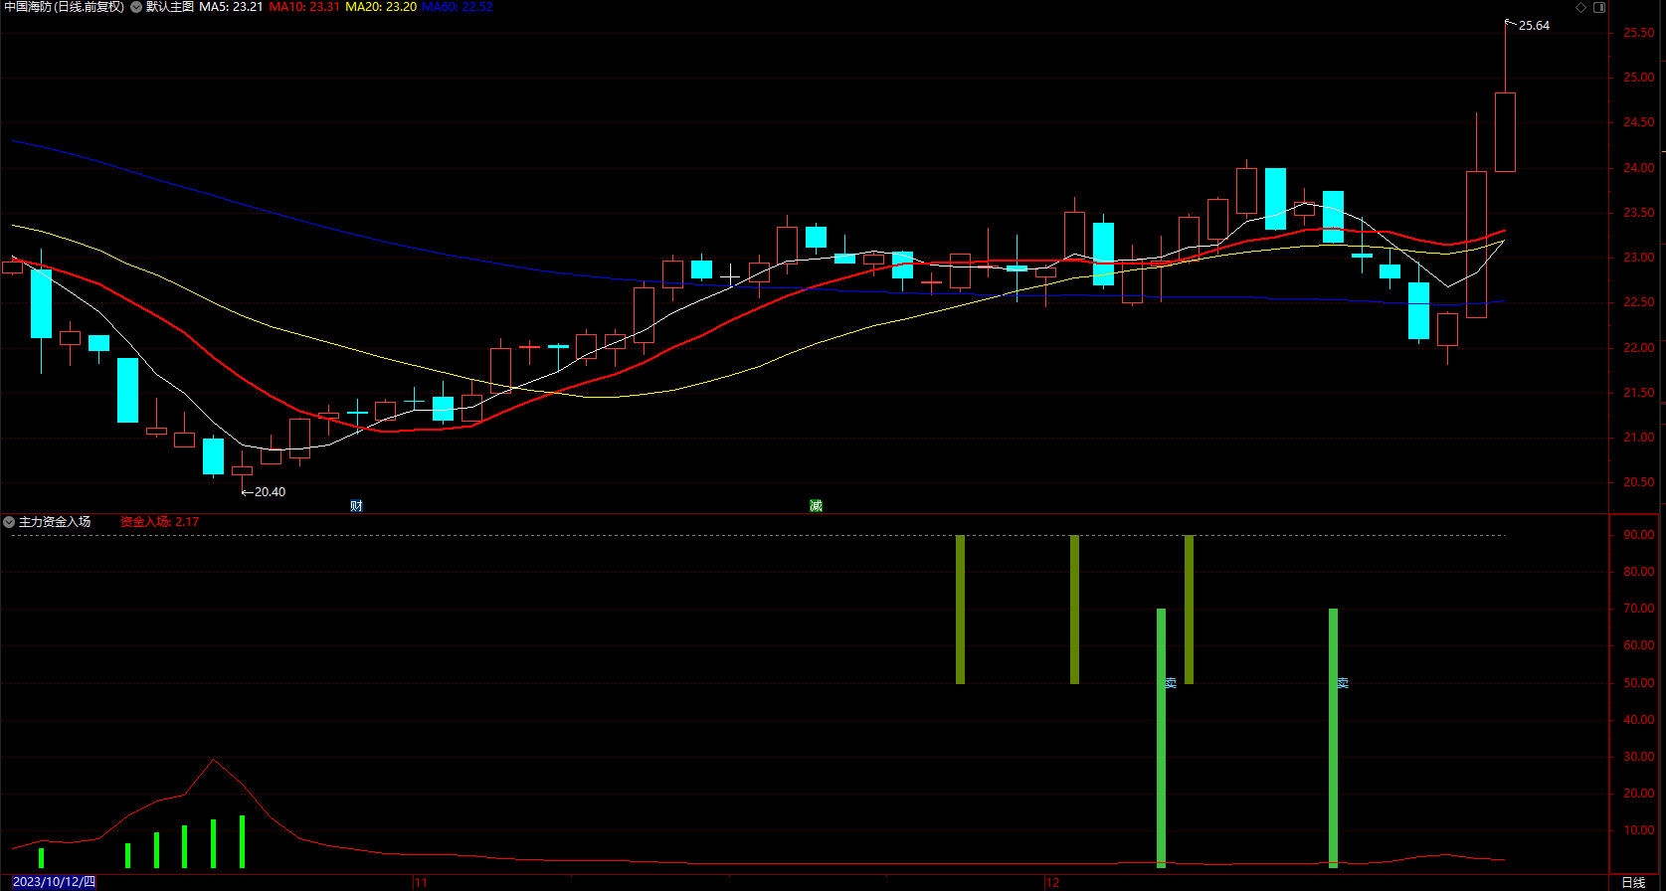Click the second 卖 sell signal label
Screen dimensions: 1666x891
click(1343, 683)
